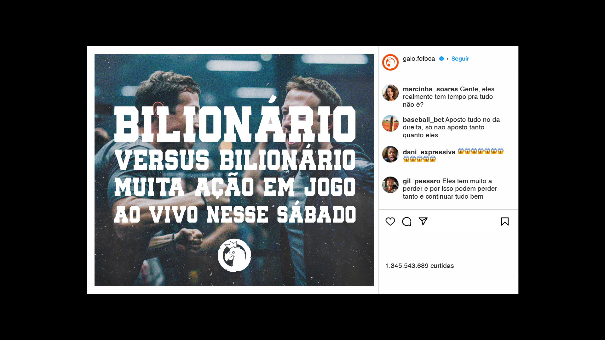
Task: View marcinha_soares avatar
Action: coord(390,93)
